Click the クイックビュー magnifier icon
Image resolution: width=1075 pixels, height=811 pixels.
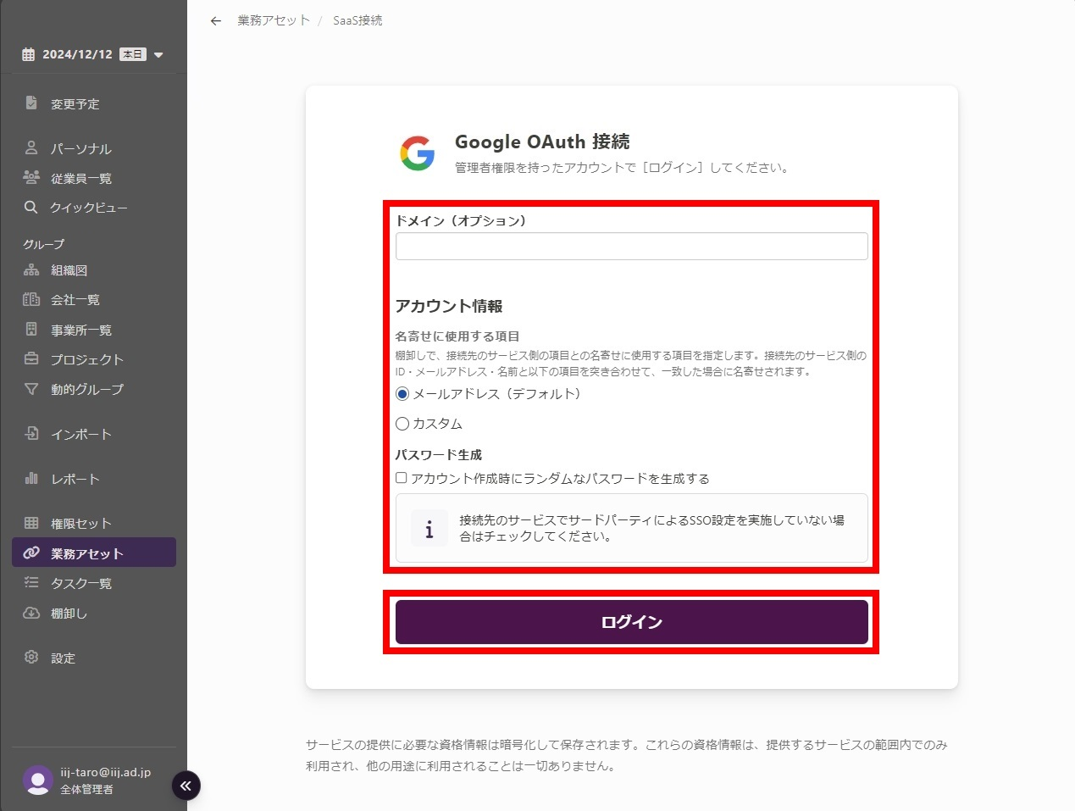pos(31,208)
